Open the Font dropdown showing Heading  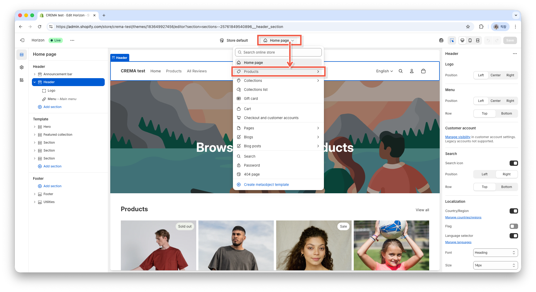(x=495, y=253)
